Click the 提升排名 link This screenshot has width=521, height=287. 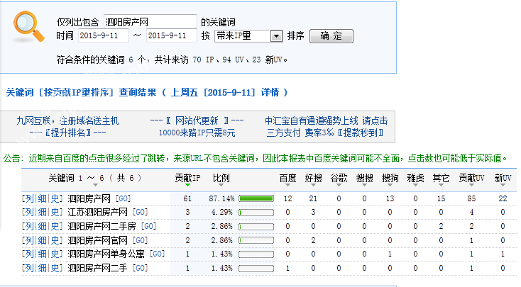67,133
